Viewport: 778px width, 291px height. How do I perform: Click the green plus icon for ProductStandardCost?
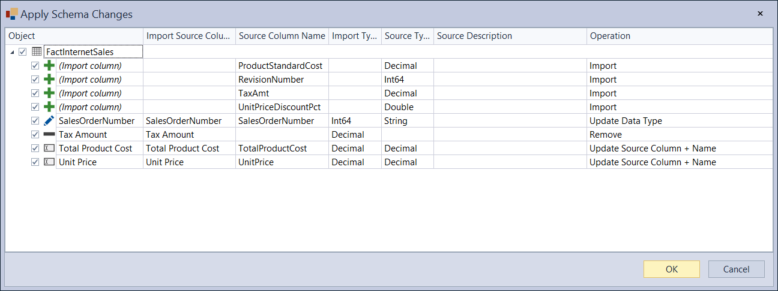[49, 66]
